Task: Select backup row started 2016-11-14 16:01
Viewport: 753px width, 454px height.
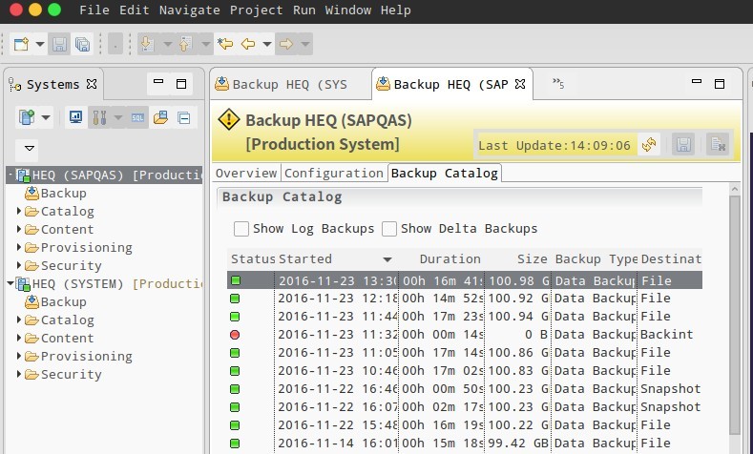Action: point(465,443)
